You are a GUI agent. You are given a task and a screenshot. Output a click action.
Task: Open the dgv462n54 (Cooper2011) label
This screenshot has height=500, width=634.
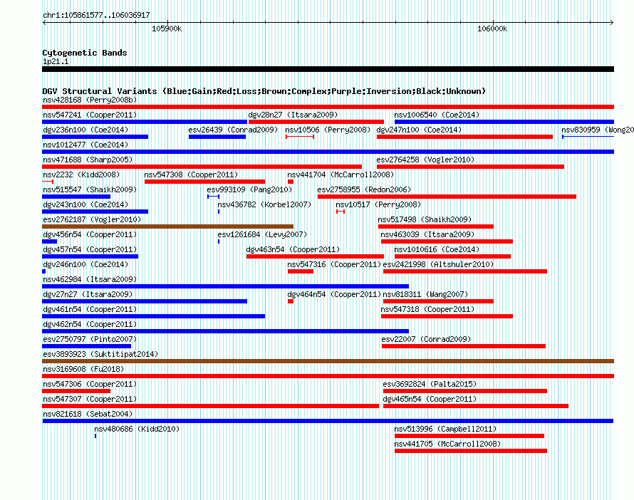coord(90,324)
